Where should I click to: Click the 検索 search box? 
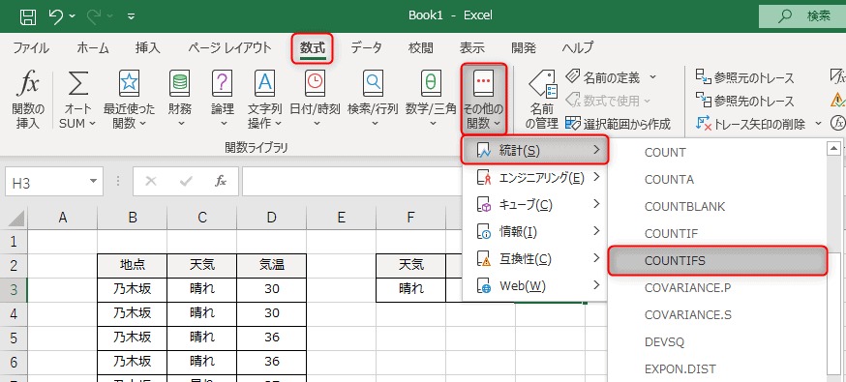point(802,16)
